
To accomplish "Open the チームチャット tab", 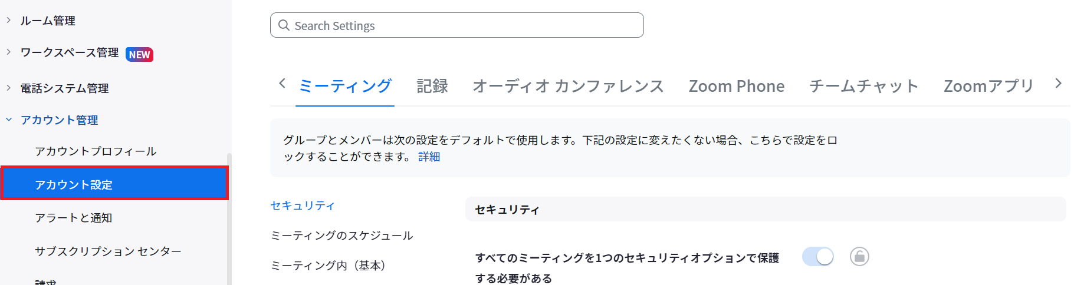I will 864,86.
